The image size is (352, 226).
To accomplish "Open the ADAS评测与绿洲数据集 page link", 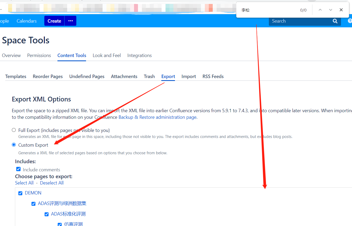I will pyautogui.click(x=62, y=203).
